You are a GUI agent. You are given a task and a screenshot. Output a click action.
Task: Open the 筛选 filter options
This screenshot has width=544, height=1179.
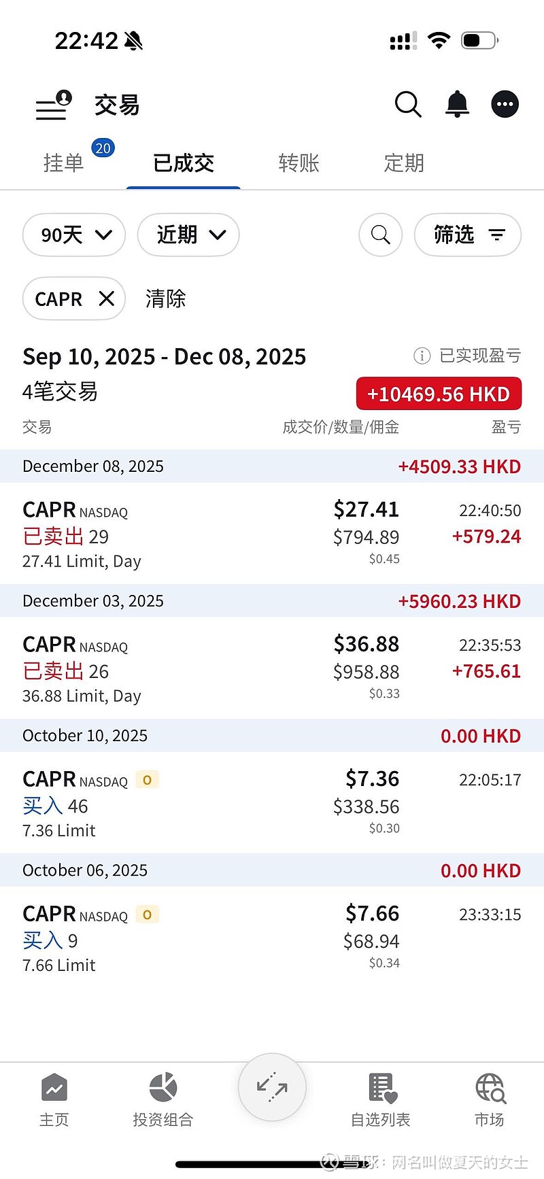click(x=468, y=235)
